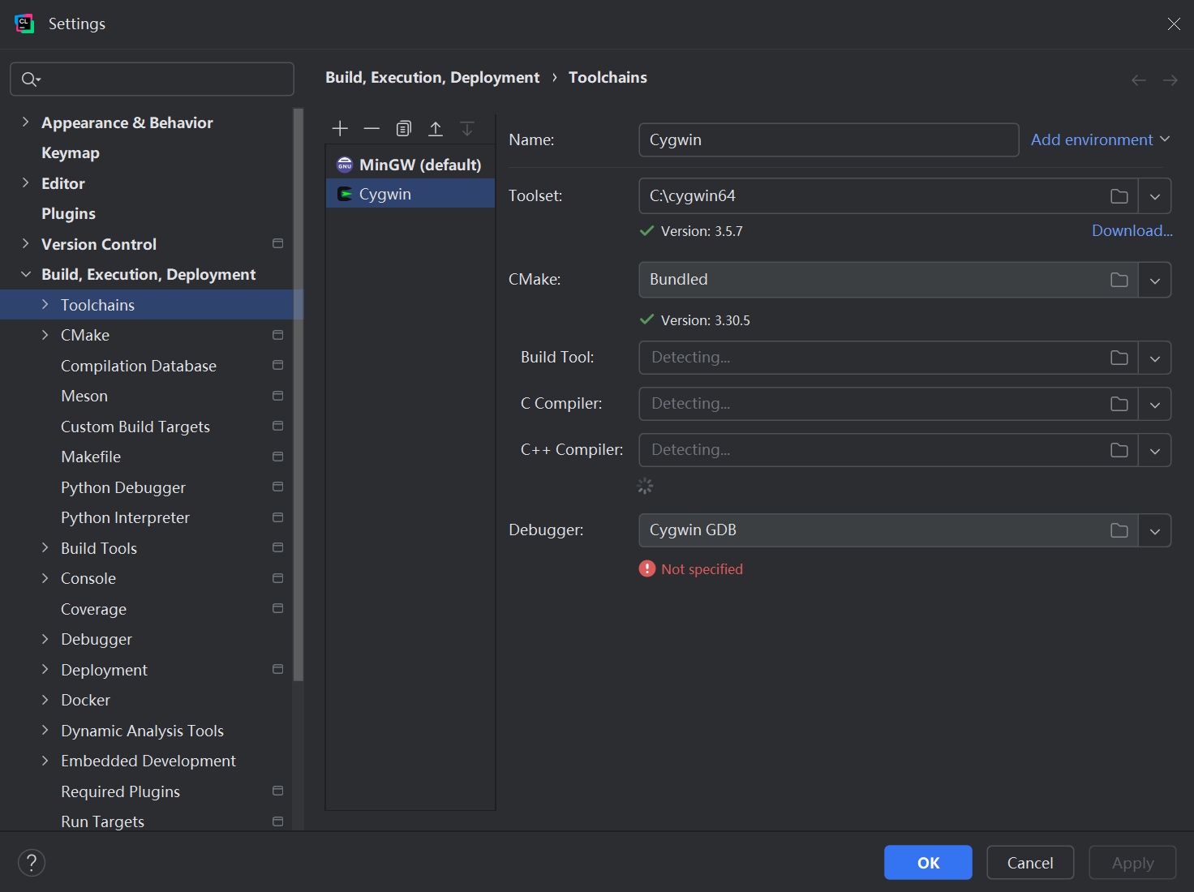
Task: Open the help question mark button
Action: point(32,863)
